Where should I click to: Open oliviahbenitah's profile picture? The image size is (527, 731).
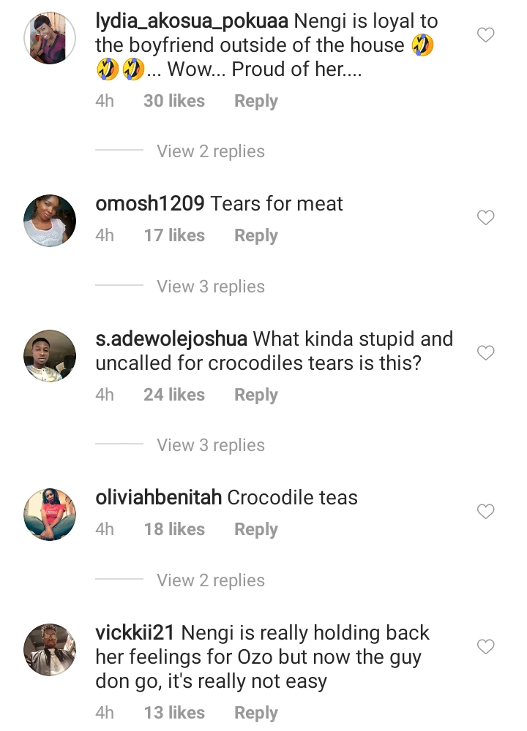pyautogui.click(x=51, y=515)
